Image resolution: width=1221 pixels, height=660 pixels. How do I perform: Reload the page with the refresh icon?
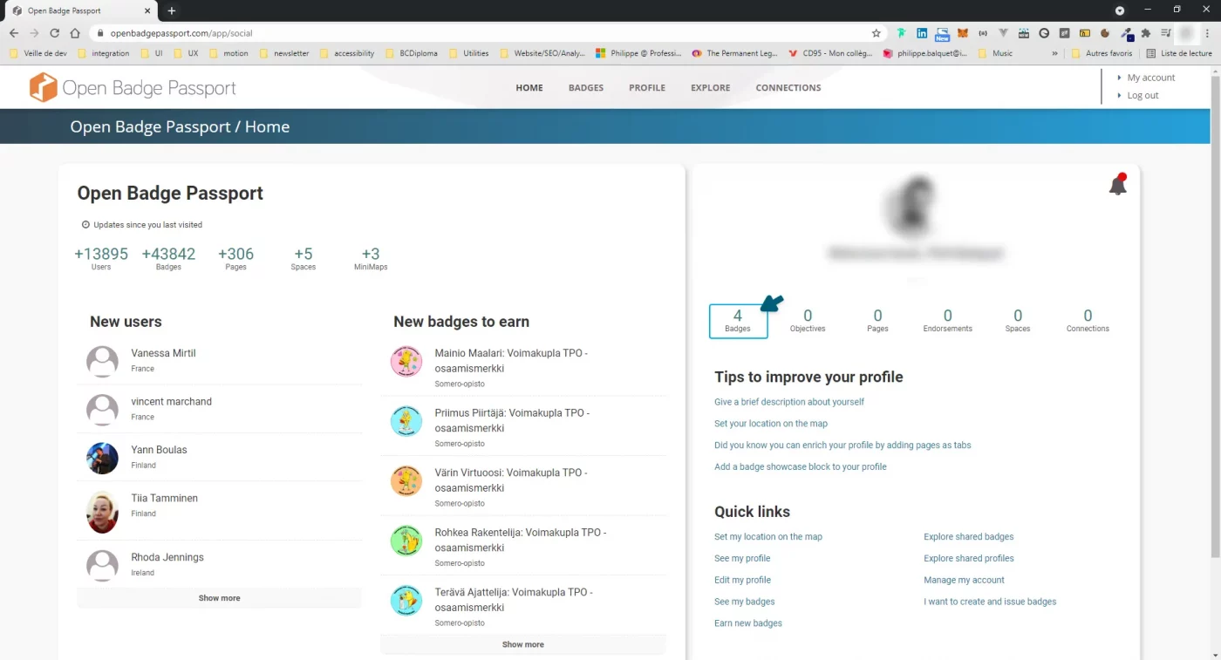54,33
